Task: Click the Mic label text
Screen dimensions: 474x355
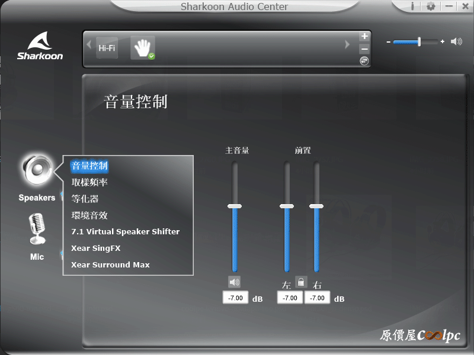Action: 37,257
